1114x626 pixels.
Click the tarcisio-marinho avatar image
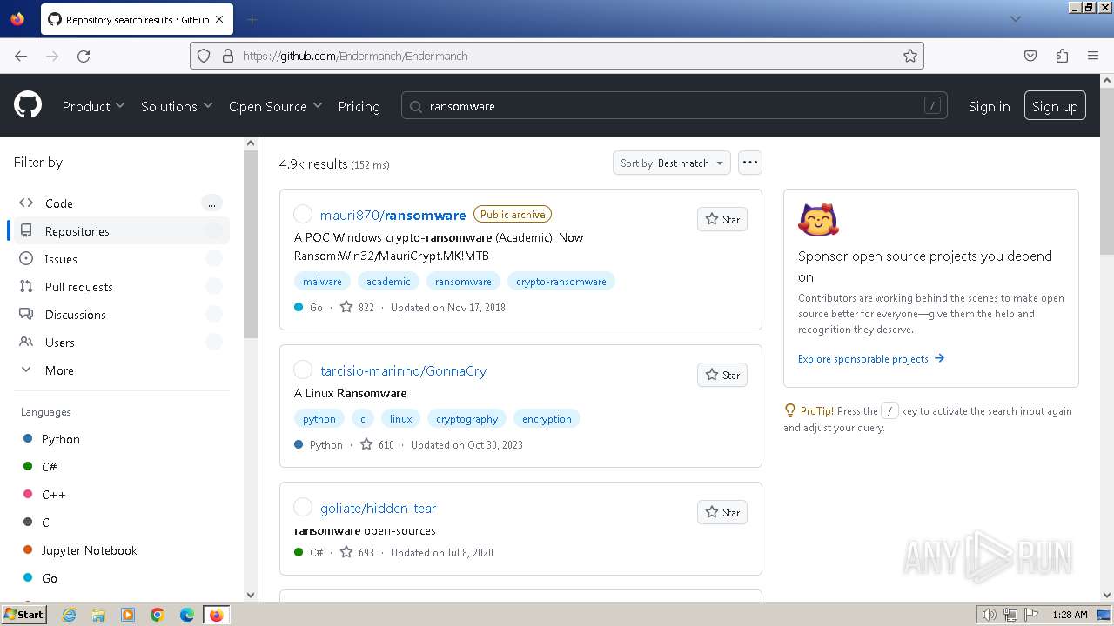point(303,370)
